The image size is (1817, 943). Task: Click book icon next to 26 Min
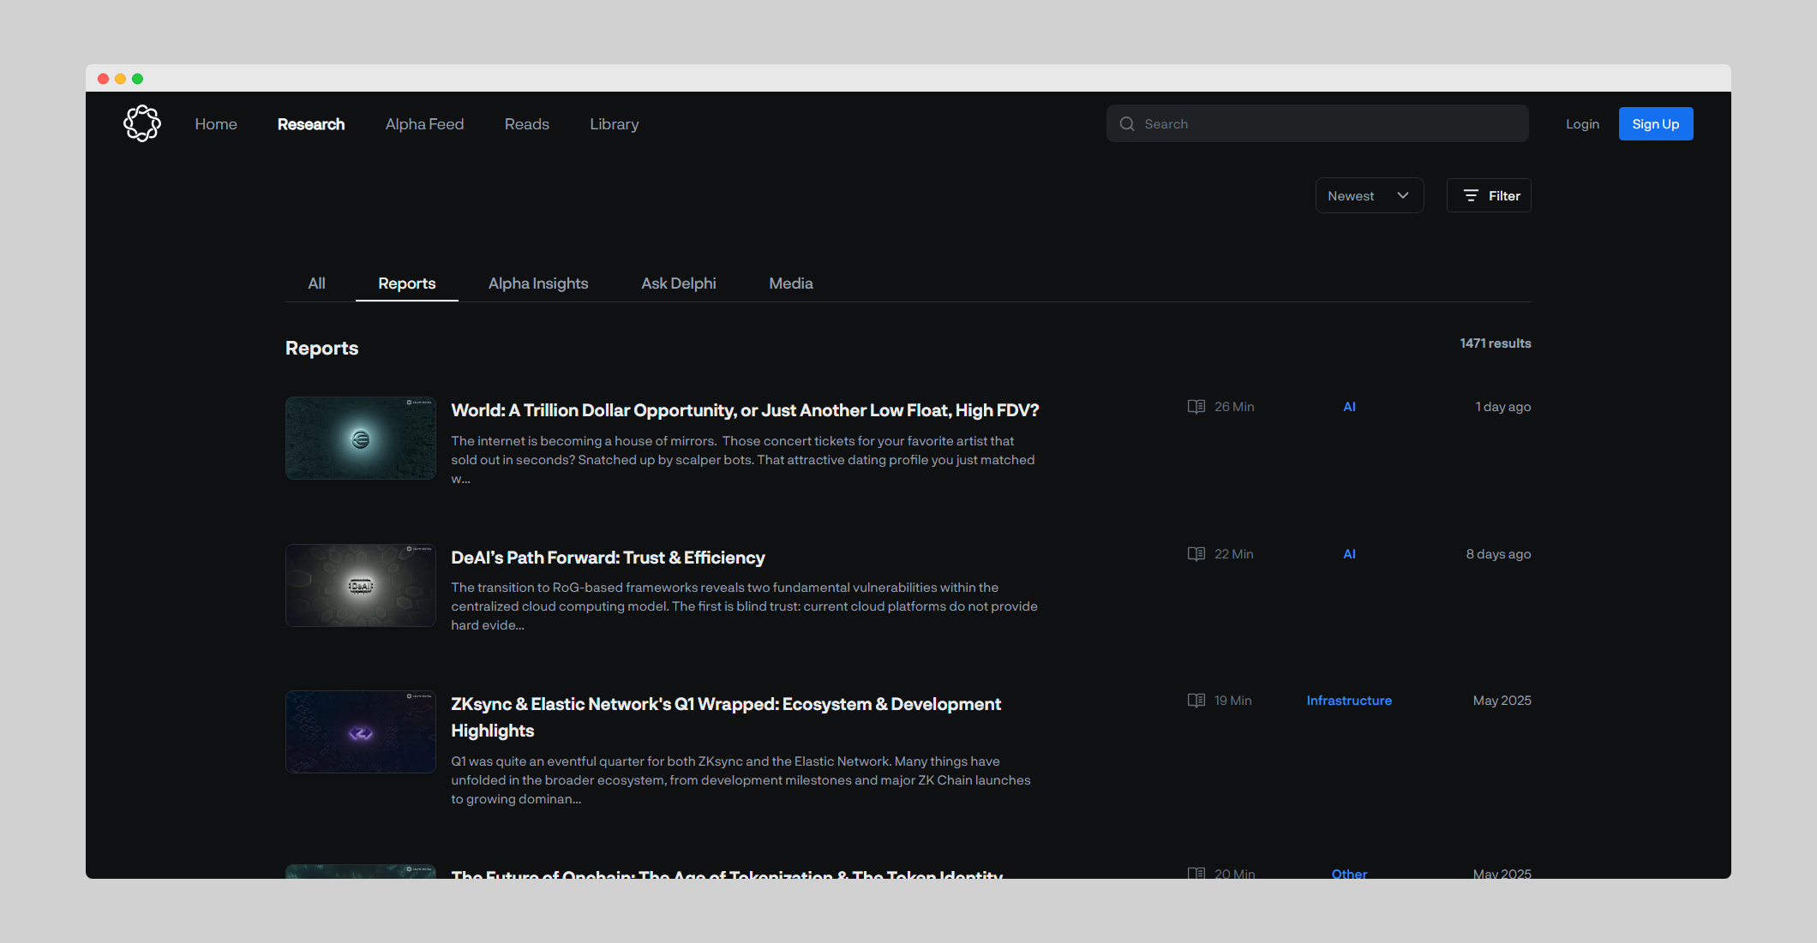[1196, 407]
